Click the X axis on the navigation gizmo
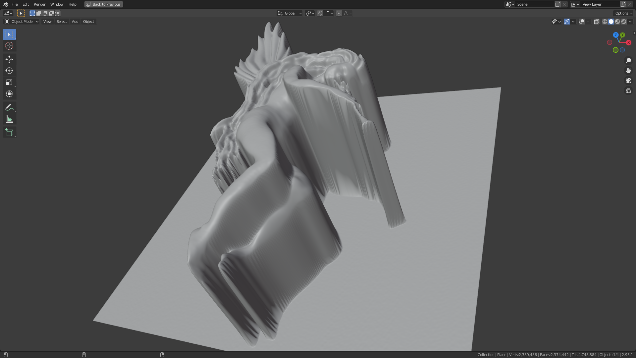 (628, 42)
